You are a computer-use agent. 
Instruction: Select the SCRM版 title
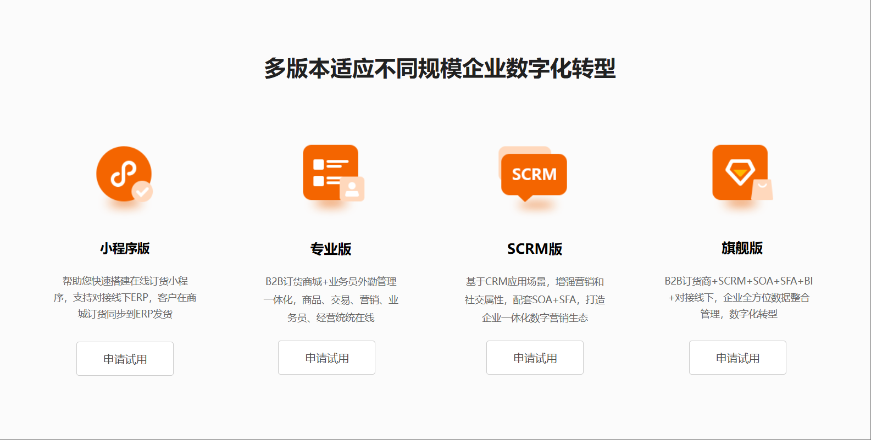click(535, 249)
